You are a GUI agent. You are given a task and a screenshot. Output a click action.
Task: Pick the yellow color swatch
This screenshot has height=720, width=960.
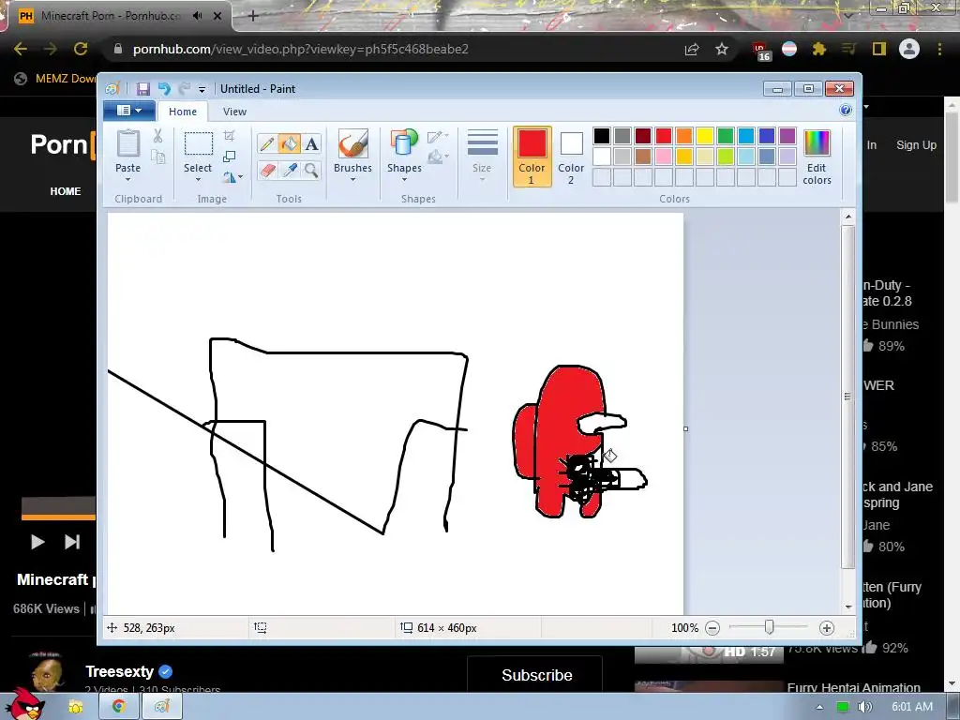point(705,136)
